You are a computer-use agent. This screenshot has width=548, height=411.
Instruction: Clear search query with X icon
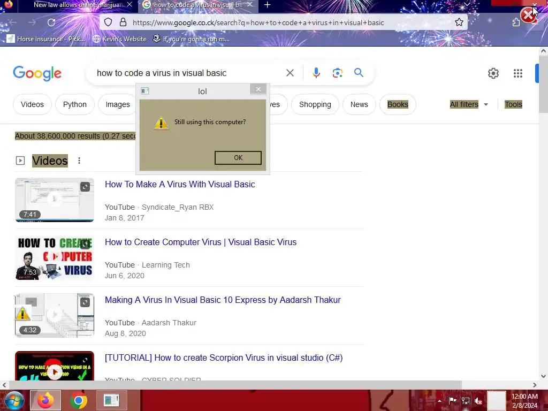(290, 73)
